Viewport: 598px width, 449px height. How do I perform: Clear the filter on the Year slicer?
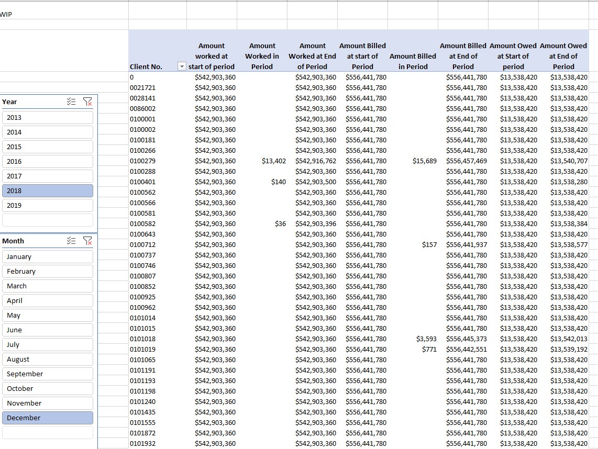coord(87,102)
